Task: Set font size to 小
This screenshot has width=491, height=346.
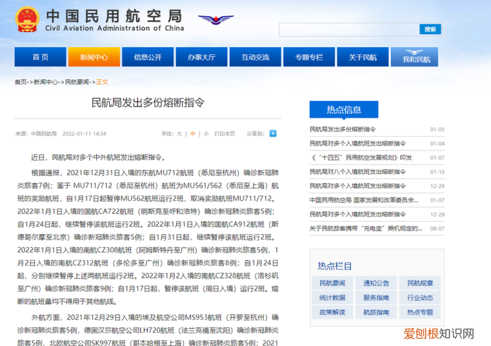Action: click(206, 134)
